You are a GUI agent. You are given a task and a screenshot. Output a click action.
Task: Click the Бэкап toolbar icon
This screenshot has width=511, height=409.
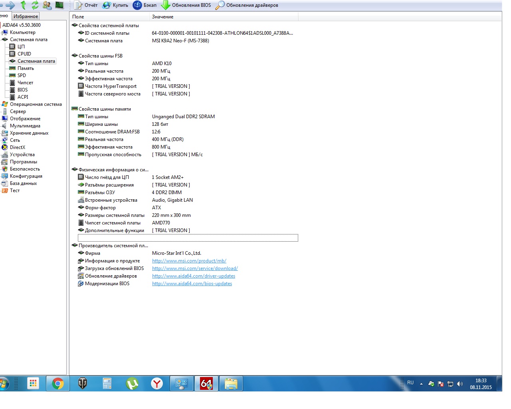tap(137, 5)
